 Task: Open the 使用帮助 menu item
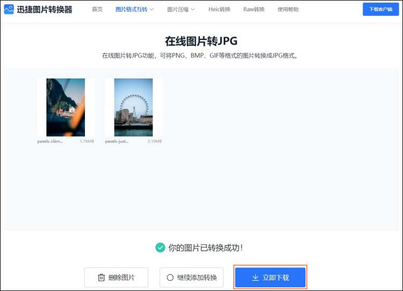288,10
